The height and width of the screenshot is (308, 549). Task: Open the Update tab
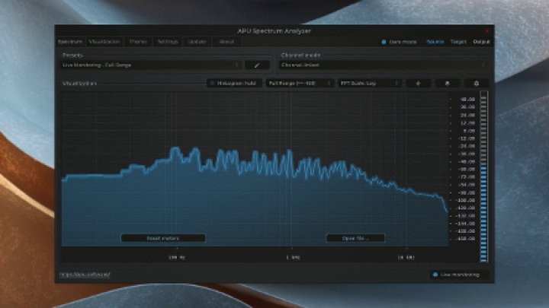pos(197,42)
